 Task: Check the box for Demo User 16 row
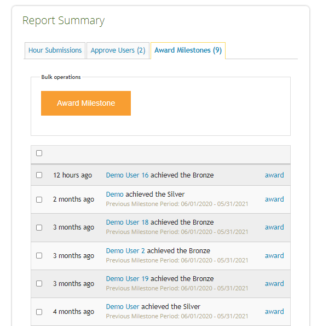(x=39, y=175)
